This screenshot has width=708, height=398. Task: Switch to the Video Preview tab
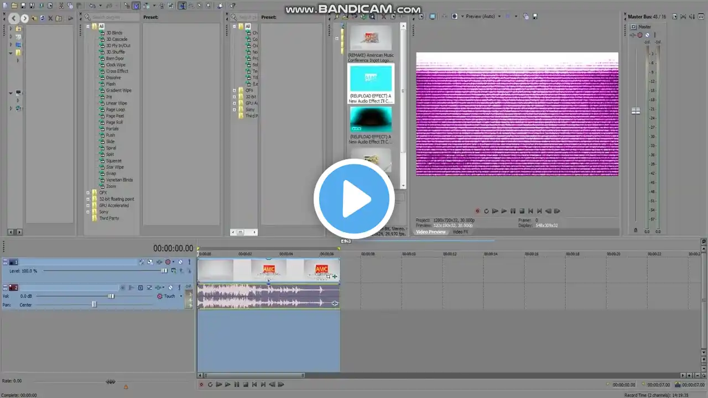point(430,232)
